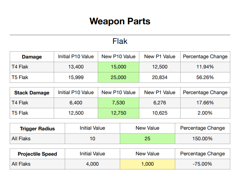Click the Flak section heading
The width and height of the screenshot is (241, 182).
(x=120, y=41)
